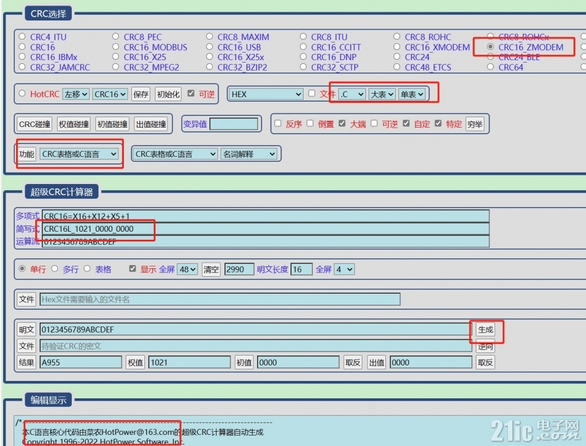Toggle the 倒置 checkbox

coord(310,123)
